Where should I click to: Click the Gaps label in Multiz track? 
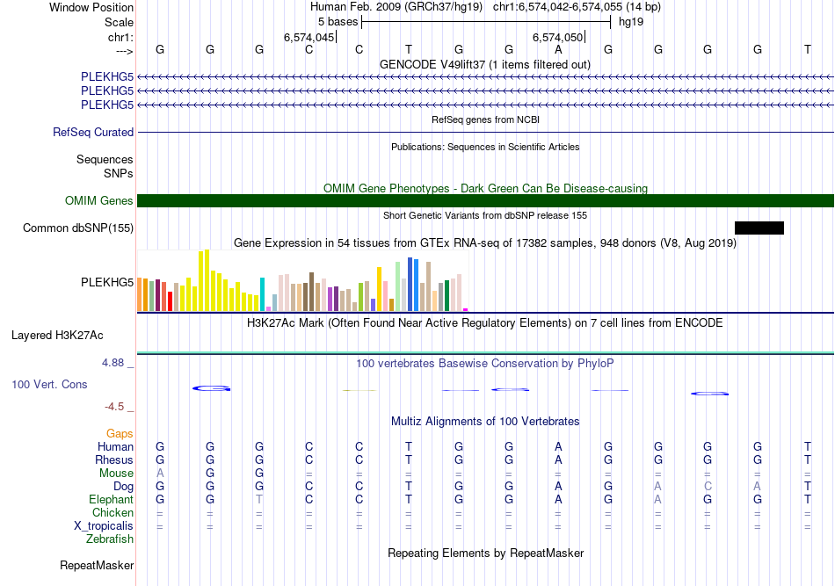tap(120, 434)
